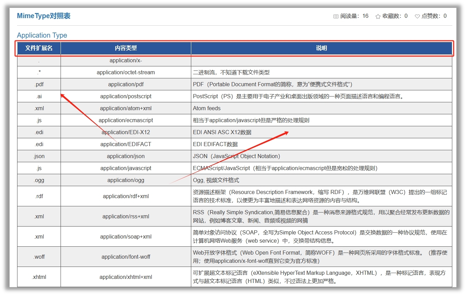The height and width of the screenshot is (296, 467).
Task: Click the heart likes icon
Action: pyautogui.click(x=417, y=16)
